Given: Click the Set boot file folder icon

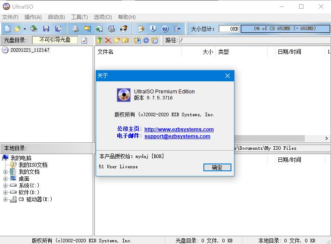Looking at the screenshot, I should [155, 40].
